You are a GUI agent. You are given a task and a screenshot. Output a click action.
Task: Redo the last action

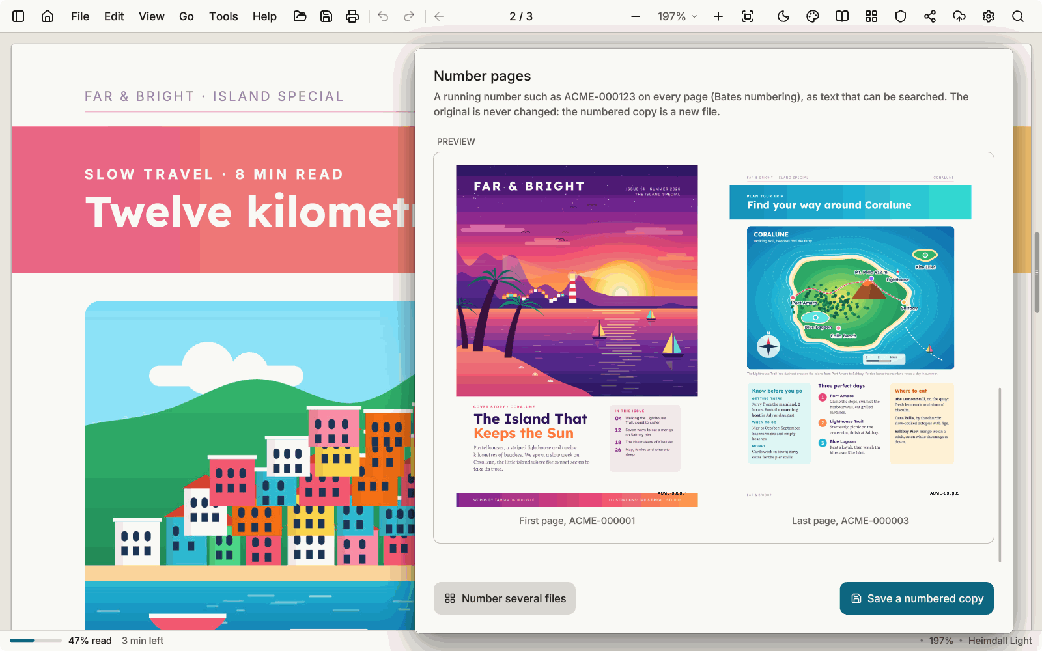tap(409, 16)
